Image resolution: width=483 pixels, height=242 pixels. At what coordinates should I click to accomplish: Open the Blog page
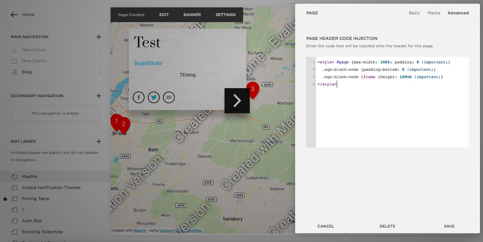coord(27,72)
